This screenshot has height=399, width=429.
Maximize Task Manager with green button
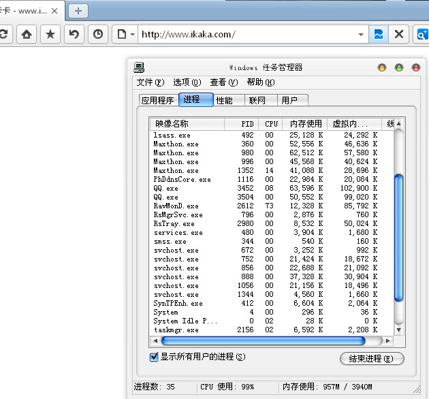(399, 67)
